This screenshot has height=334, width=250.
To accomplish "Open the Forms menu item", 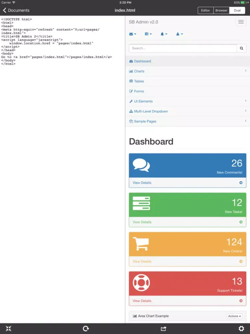I will coord(187,92).
